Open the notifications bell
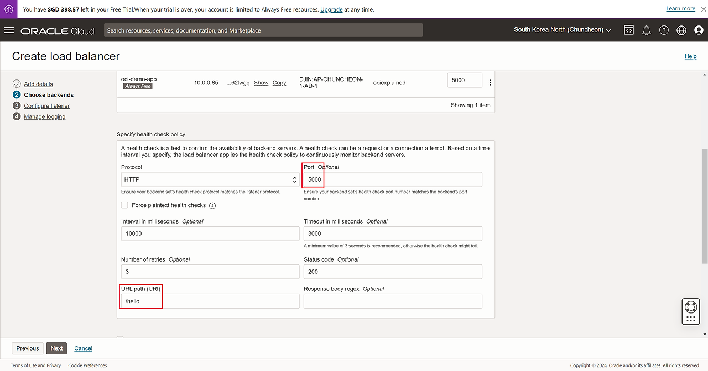This screenshot has height=371, width=708. coord(646,30)
